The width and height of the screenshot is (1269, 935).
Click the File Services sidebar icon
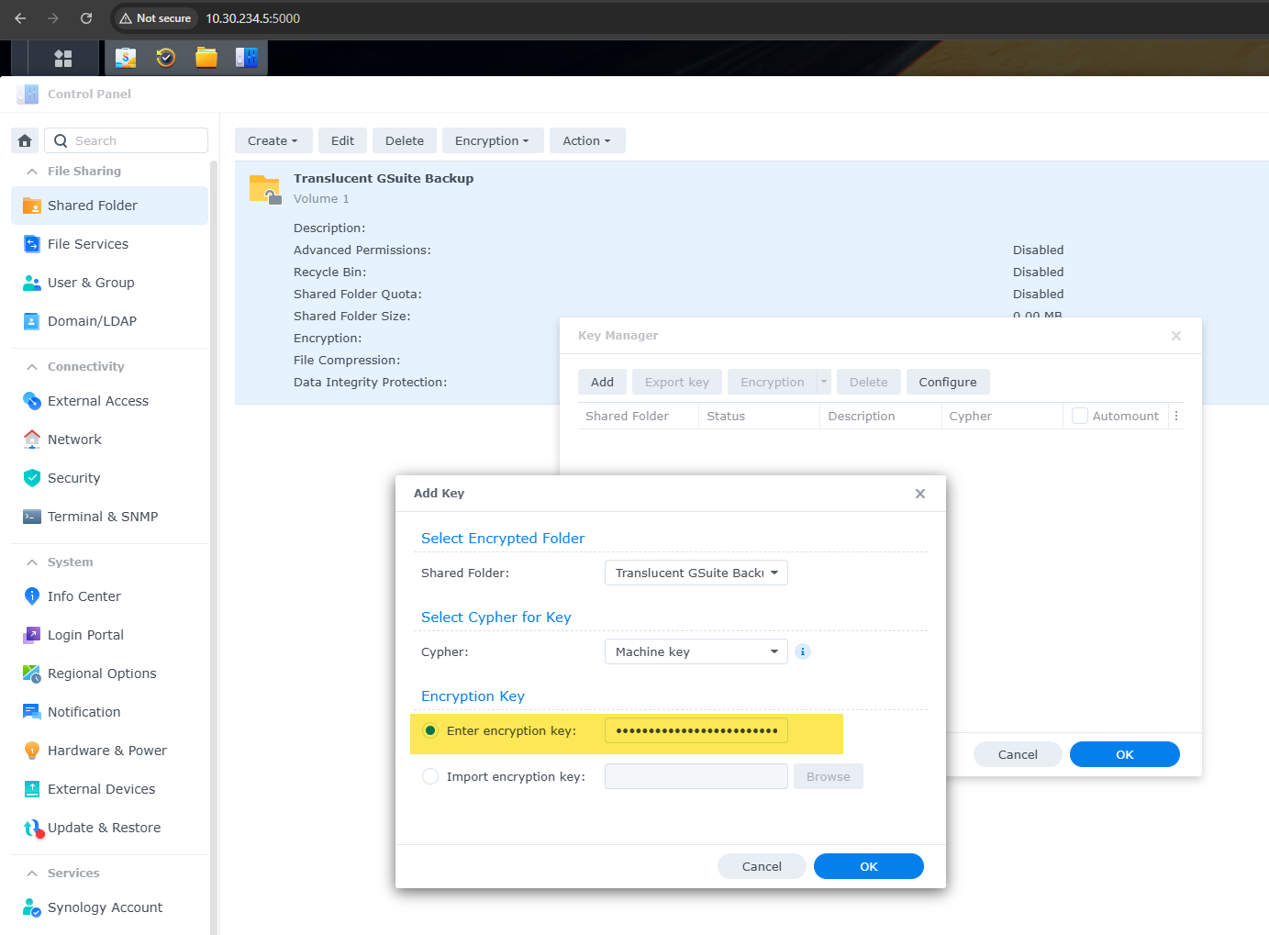click(x=32, y=244)
